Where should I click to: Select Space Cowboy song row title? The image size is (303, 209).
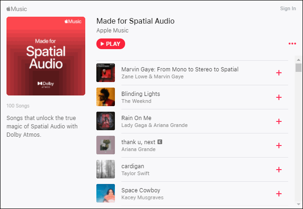coord(141,190)
